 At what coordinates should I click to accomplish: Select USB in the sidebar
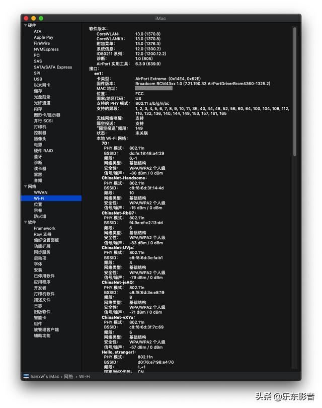point(38,79)
